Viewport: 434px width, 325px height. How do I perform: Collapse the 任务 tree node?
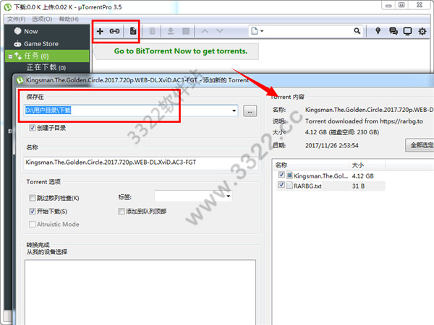pyautogui.click(x=10, y=56)
